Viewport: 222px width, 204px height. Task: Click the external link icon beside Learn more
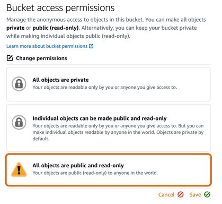[91, 46]
